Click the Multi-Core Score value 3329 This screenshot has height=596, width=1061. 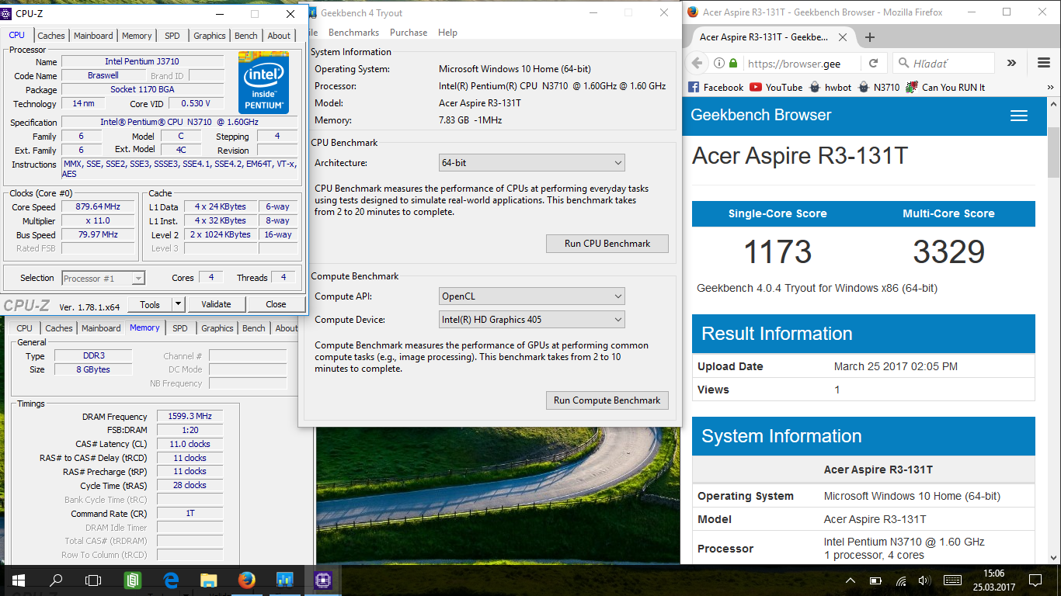(x=948, y=252)
